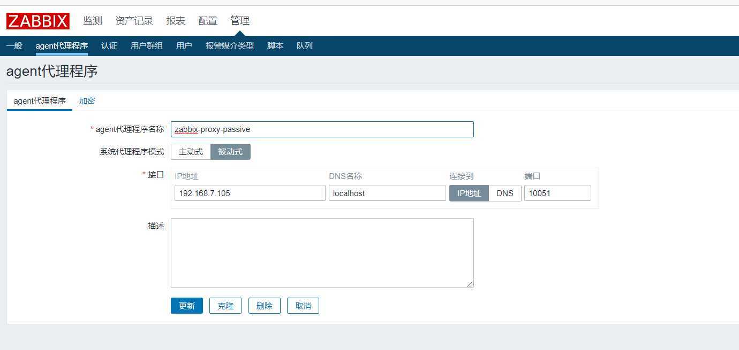Click the 更新 button
The image size is (739, 350).
(x=187, y=306)
